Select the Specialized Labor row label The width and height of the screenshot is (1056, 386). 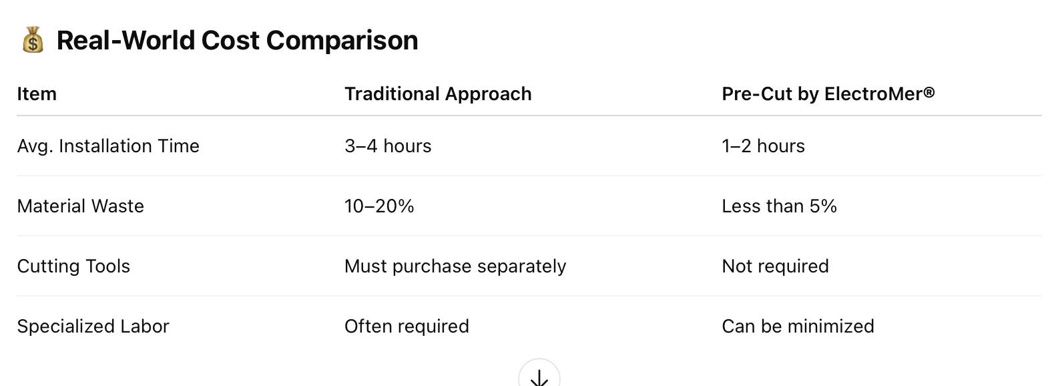coord(93,327)
